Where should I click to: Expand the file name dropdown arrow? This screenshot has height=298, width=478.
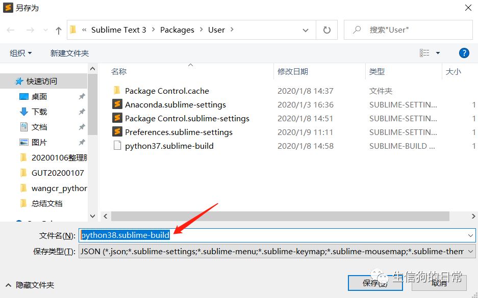tap(470, 235)
